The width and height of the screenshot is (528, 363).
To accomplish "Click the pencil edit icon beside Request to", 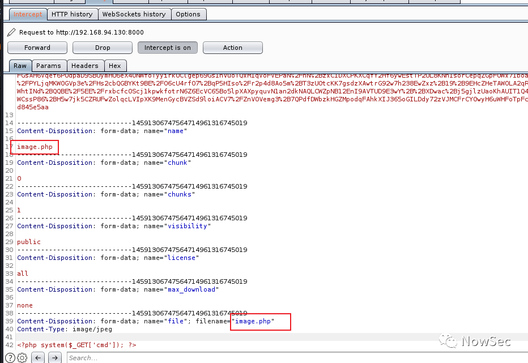I will point(11,32).
